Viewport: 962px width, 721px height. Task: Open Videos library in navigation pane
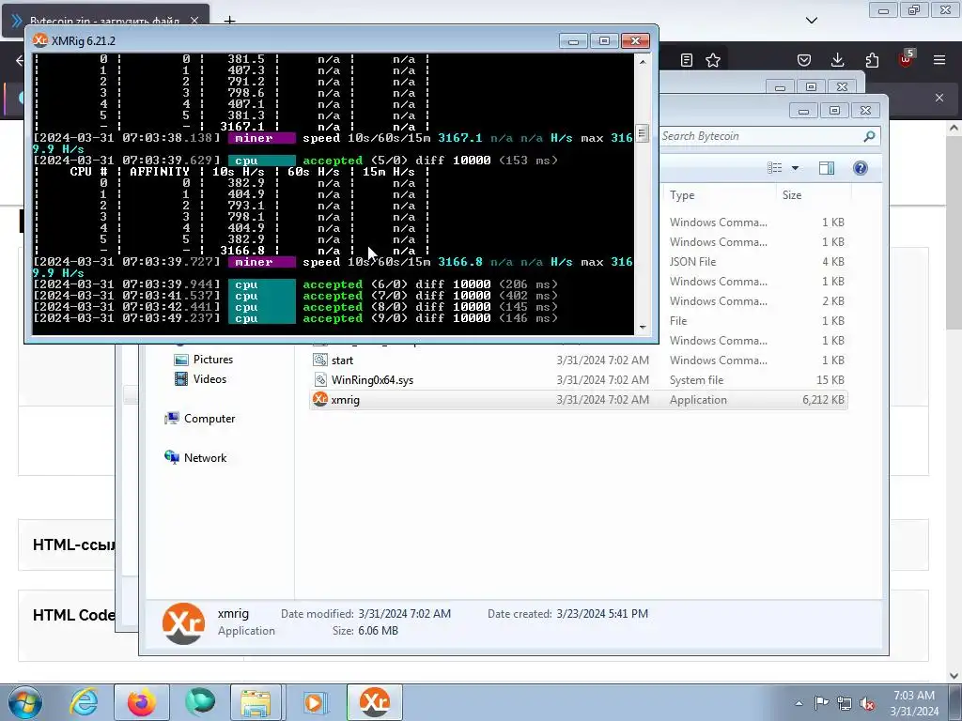click(x=209, y=379)
